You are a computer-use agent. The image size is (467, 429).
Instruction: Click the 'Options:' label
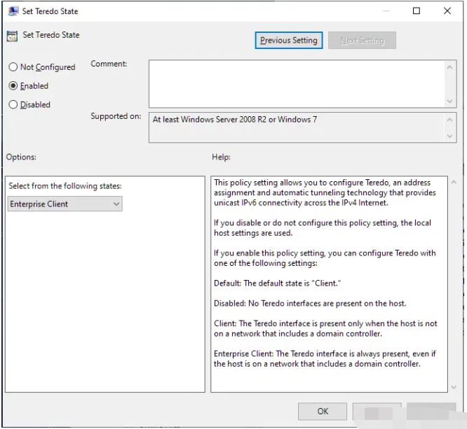(21, 157)
